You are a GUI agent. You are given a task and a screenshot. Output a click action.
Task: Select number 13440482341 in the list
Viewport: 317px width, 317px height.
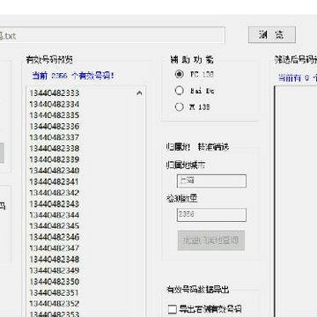[x=55, y=182]
